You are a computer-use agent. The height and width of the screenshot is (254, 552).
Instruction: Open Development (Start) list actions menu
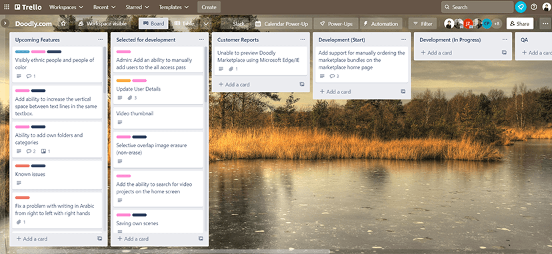point(403,40)
